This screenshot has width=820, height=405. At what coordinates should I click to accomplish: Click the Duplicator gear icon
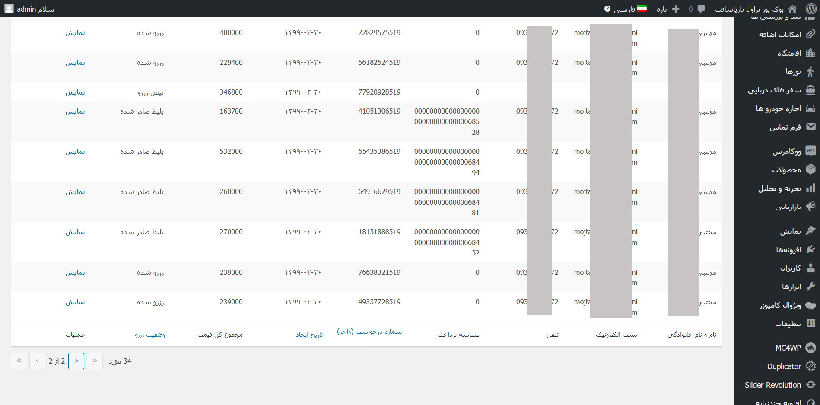pyautogui.click(x=810, y=366)
